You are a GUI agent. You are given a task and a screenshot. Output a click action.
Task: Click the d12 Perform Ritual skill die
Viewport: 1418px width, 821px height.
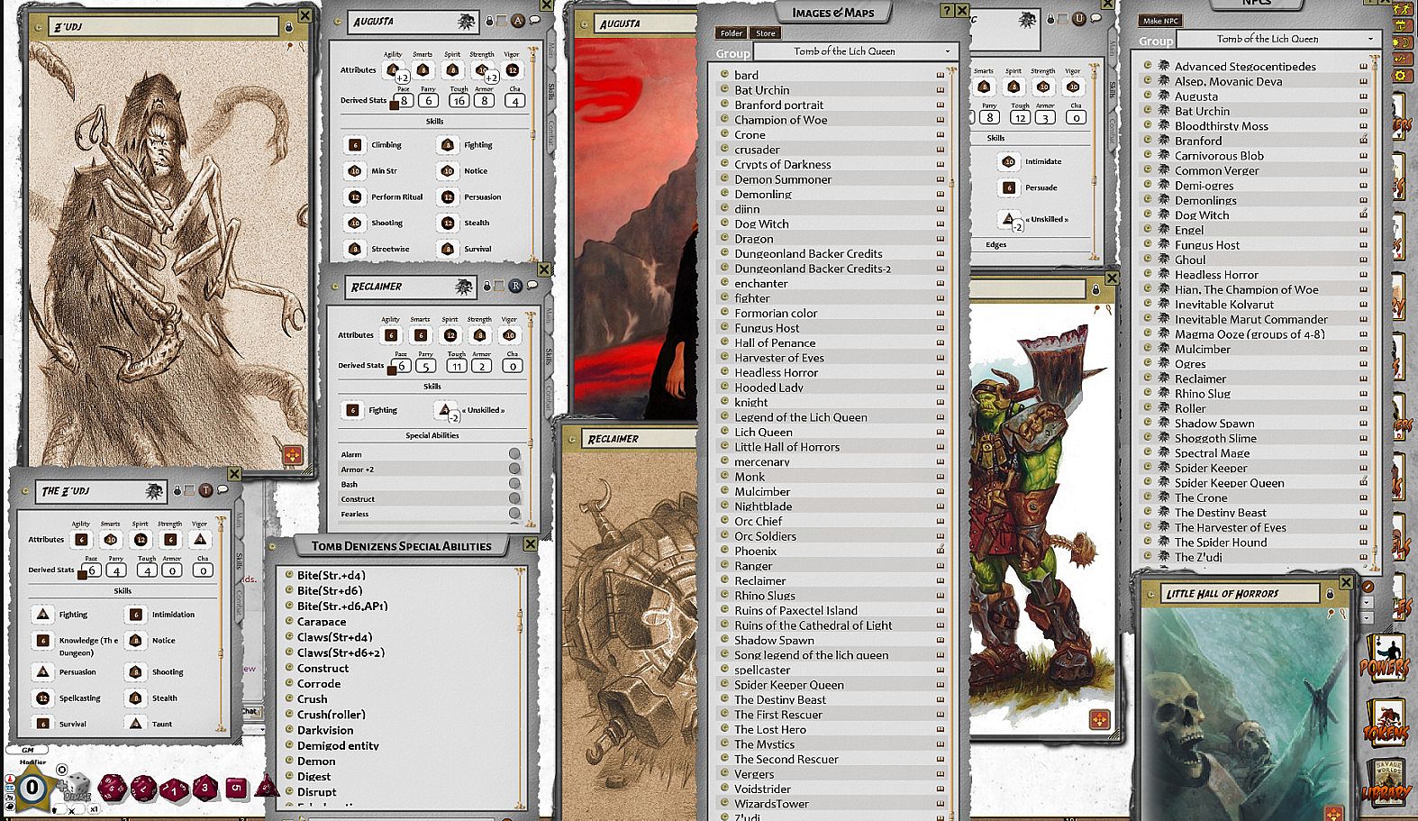(x=354, y=197)
